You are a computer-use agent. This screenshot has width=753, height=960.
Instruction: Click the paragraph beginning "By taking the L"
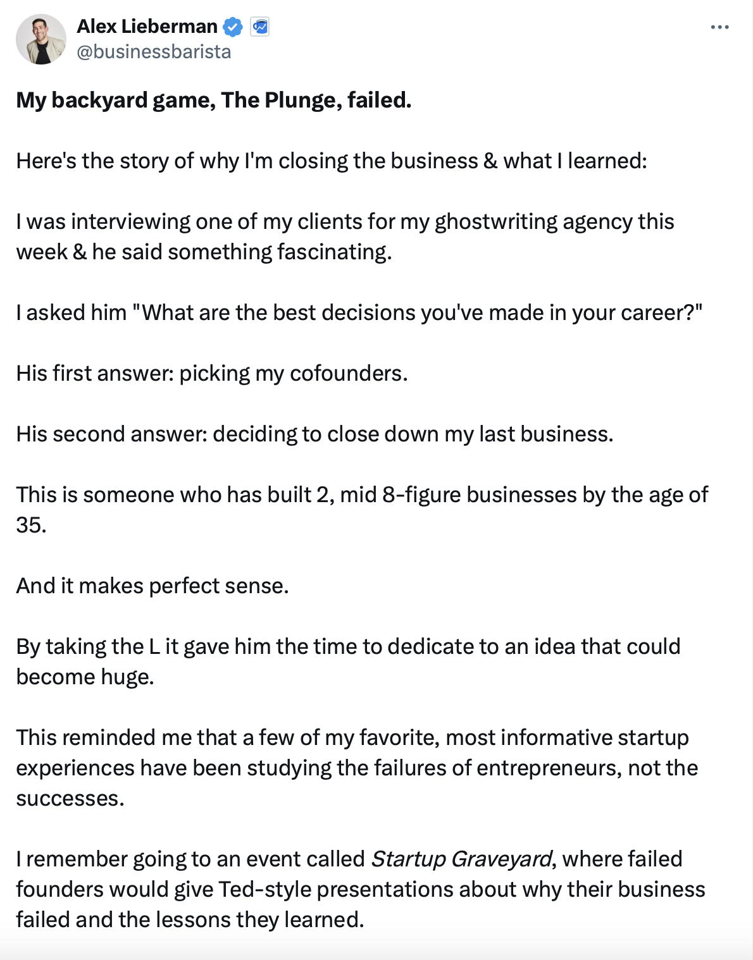[348, 662]
